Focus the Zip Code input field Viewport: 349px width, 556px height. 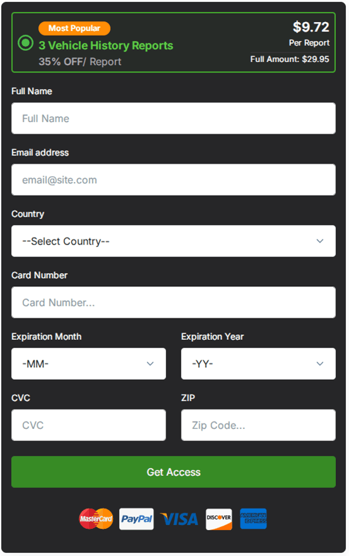[x=258, y=425]
